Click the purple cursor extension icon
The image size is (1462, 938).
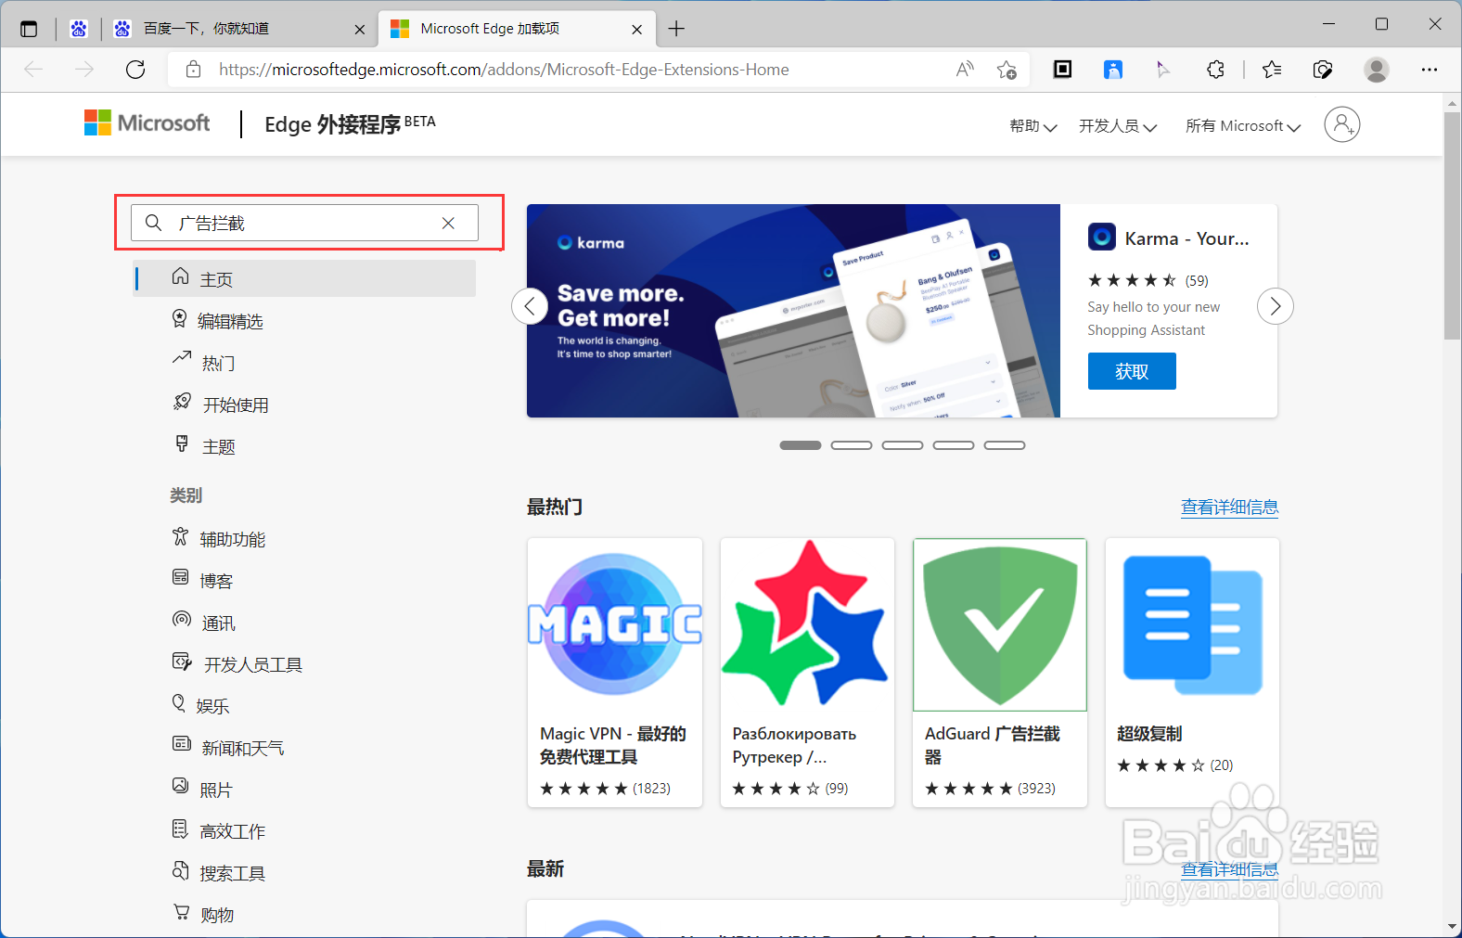click(x=1162, y=69)
